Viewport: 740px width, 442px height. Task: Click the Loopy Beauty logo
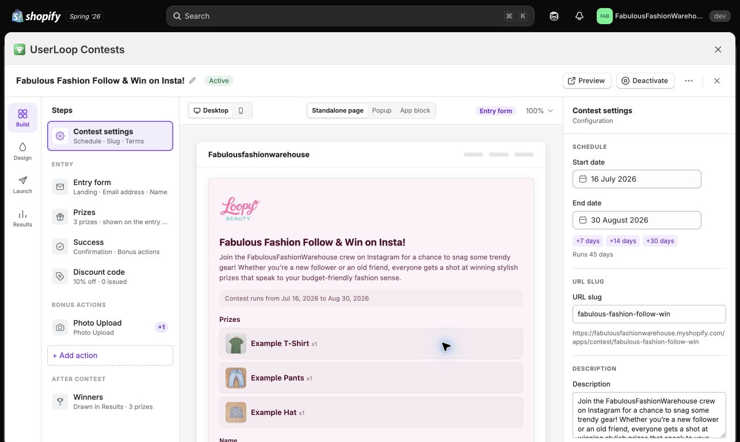(x=240, y=210)
